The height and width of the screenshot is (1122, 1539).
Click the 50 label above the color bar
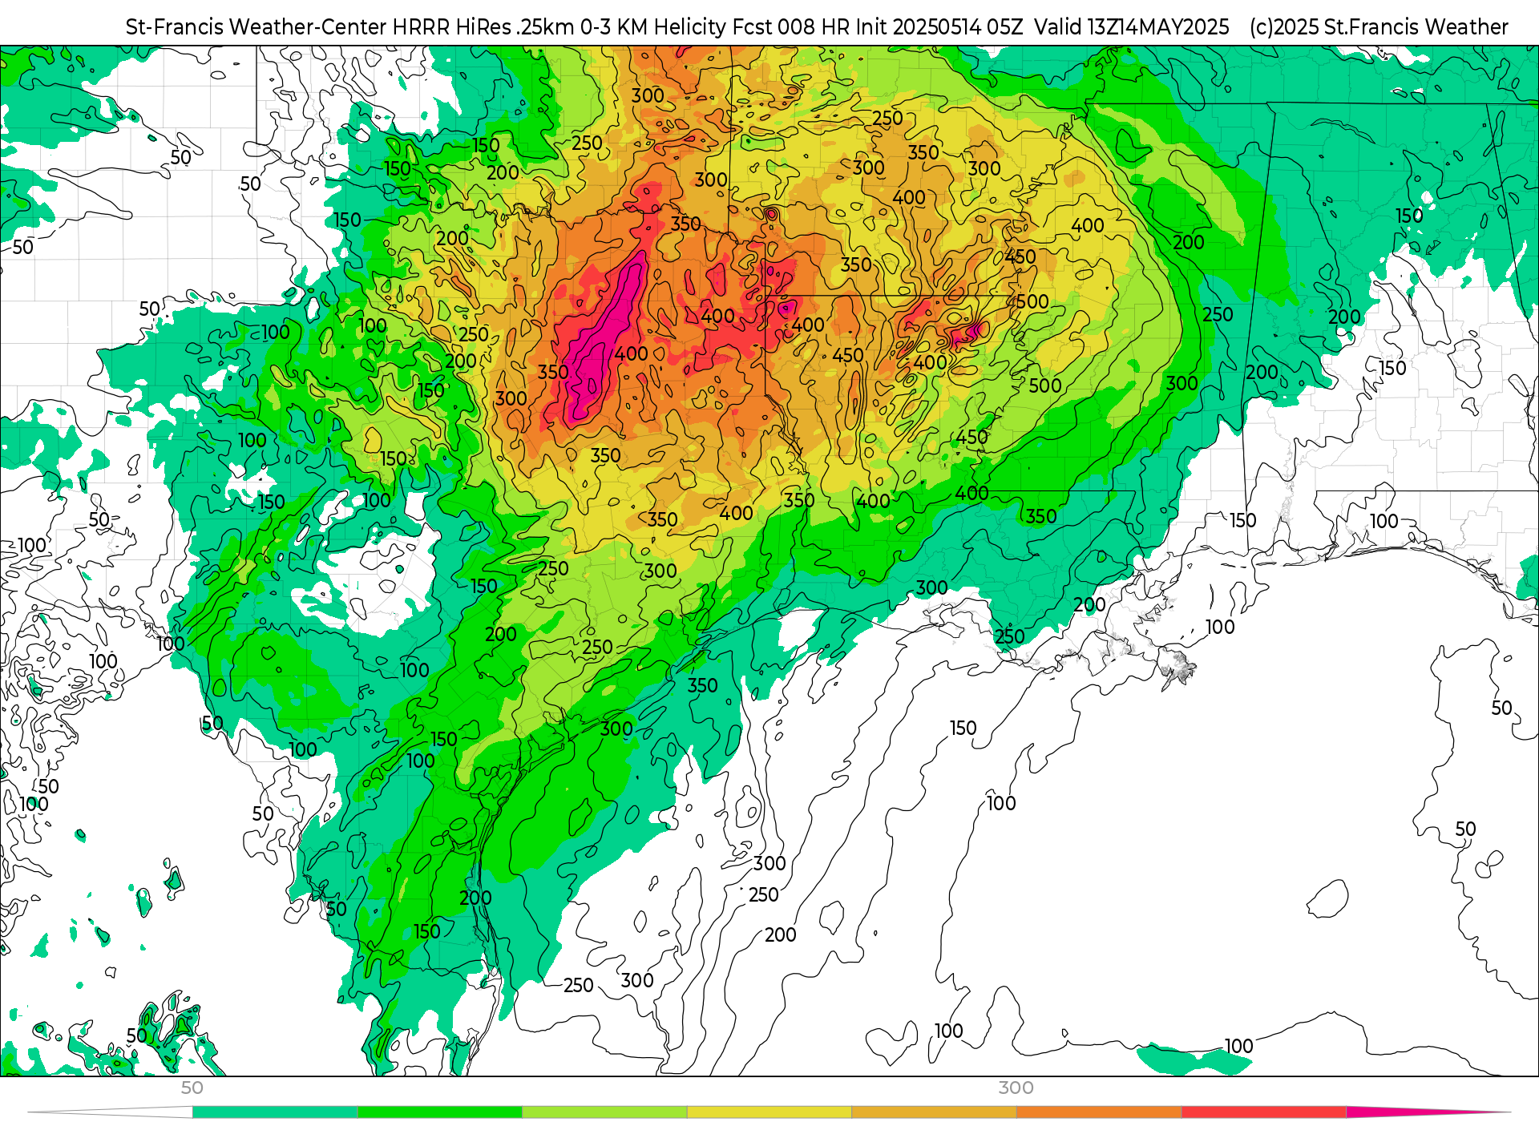coord(192,1088)
